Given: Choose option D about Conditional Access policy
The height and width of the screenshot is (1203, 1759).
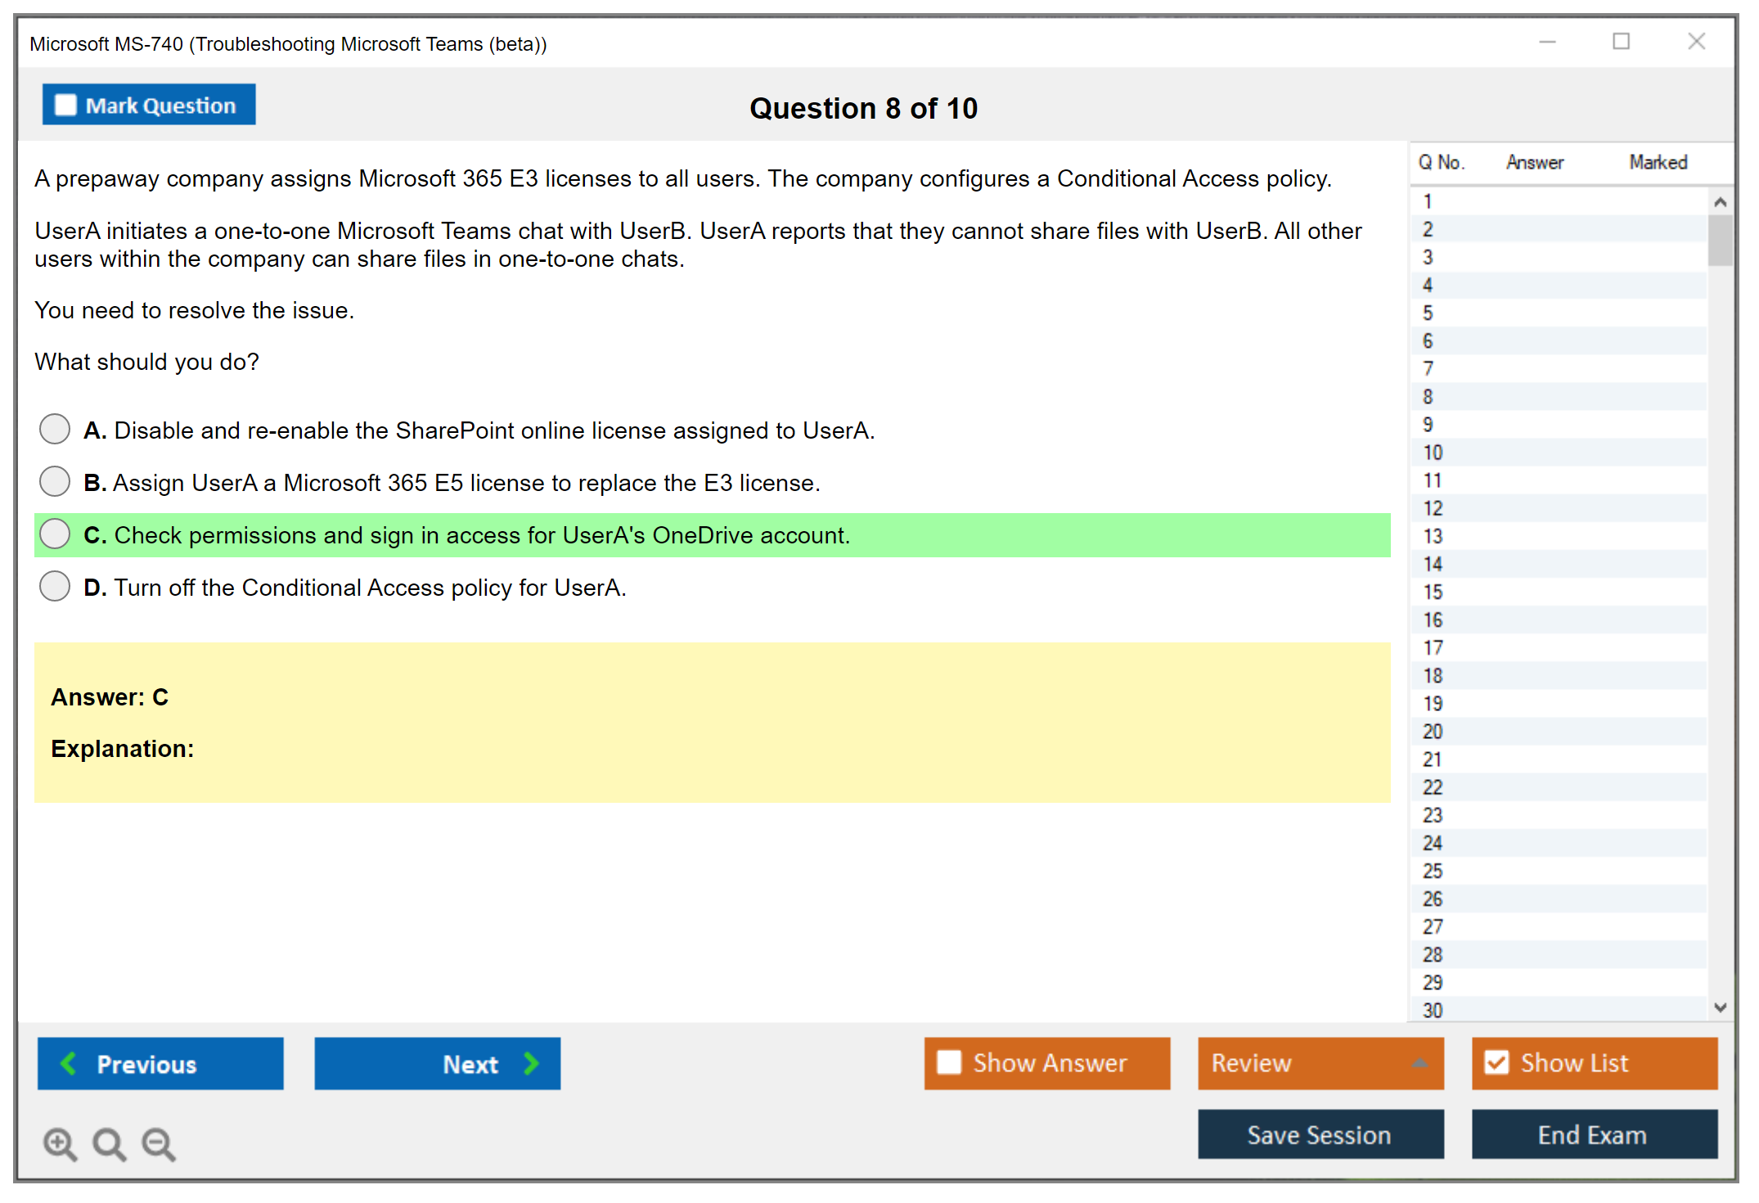Looking at the screenshot, I should pyautogui.click(x=55, y=586).
